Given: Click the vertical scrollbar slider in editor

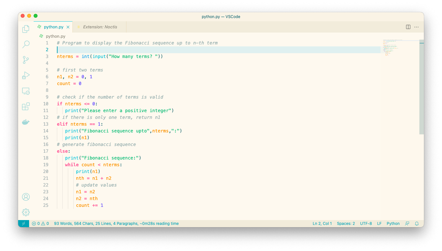Looking at the screenshot, I should click(x=421, y=87).
